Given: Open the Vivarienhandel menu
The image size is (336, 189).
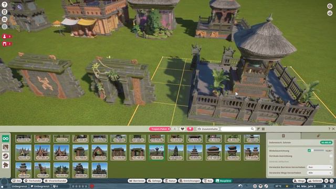Looking at the screenshot, I should [x=55, y=181].
